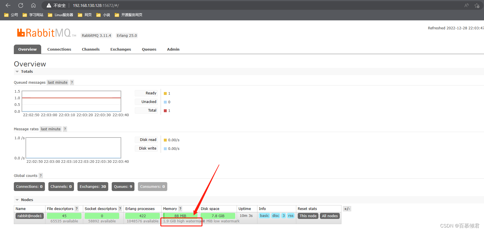Click the Exchanges: 30 count button
This screenshot has width=484, height=231.
pos(93,187)
